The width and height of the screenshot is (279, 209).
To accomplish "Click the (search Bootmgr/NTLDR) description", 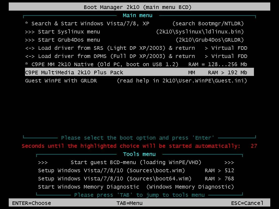I will (x=208, y=24).
